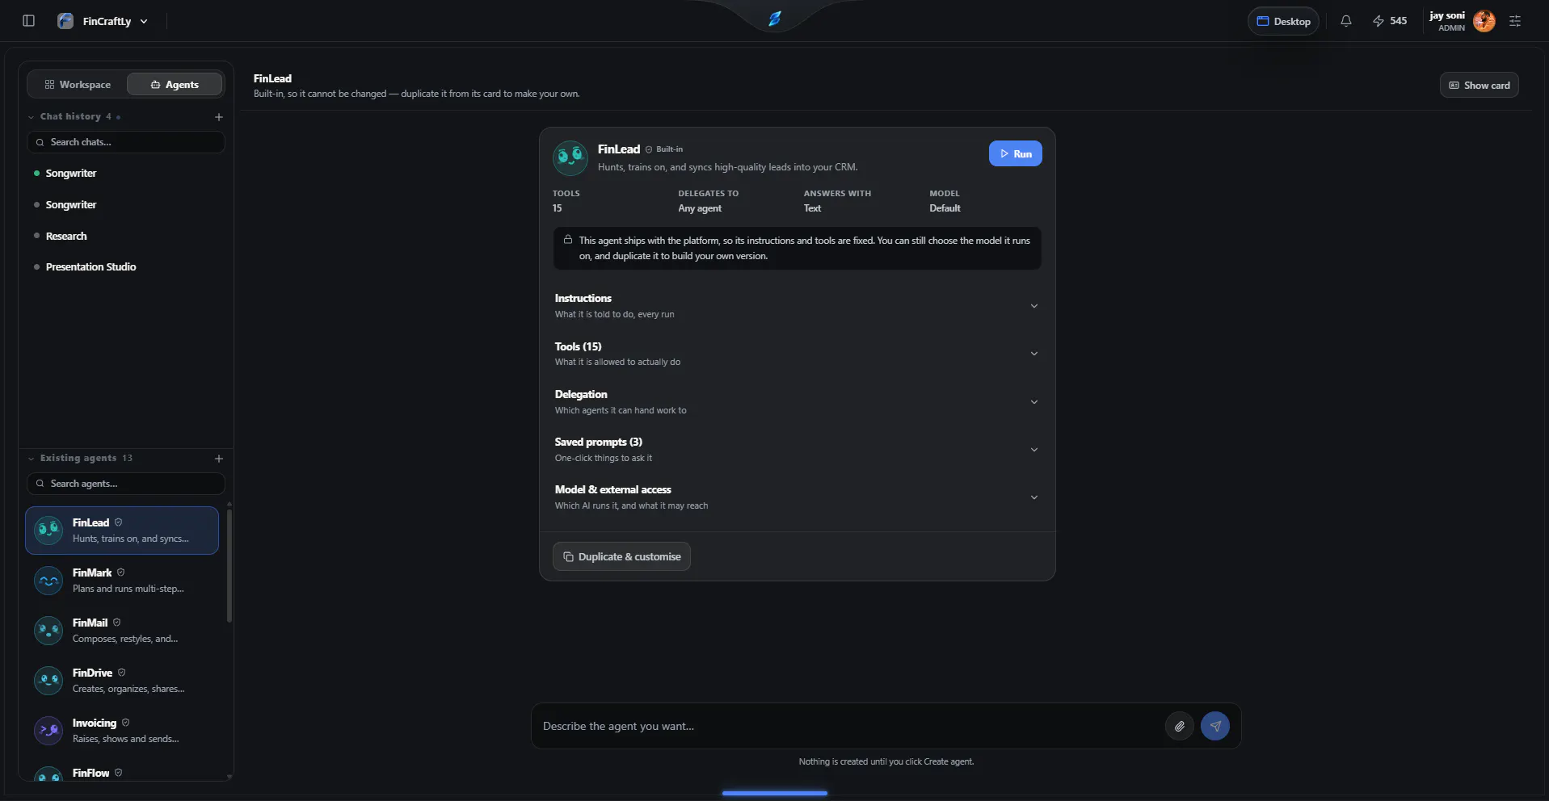
Task: Select the FinMail agent avatar
Action: pos(48,631)
